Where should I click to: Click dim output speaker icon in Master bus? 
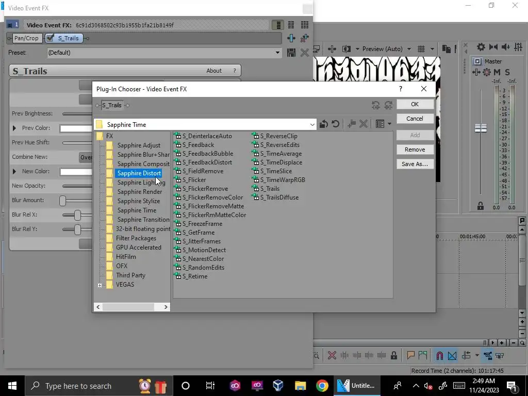[505, 47]
